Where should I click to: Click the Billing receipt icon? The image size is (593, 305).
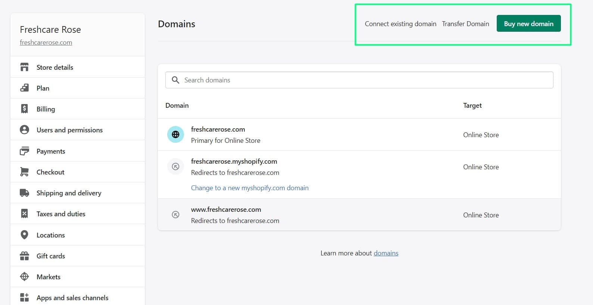24,109
